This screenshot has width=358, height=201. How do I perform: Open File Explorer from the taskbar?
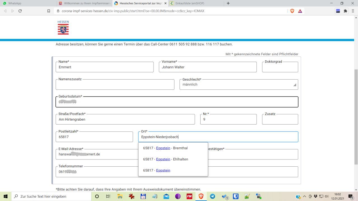(x=120, y=196)
